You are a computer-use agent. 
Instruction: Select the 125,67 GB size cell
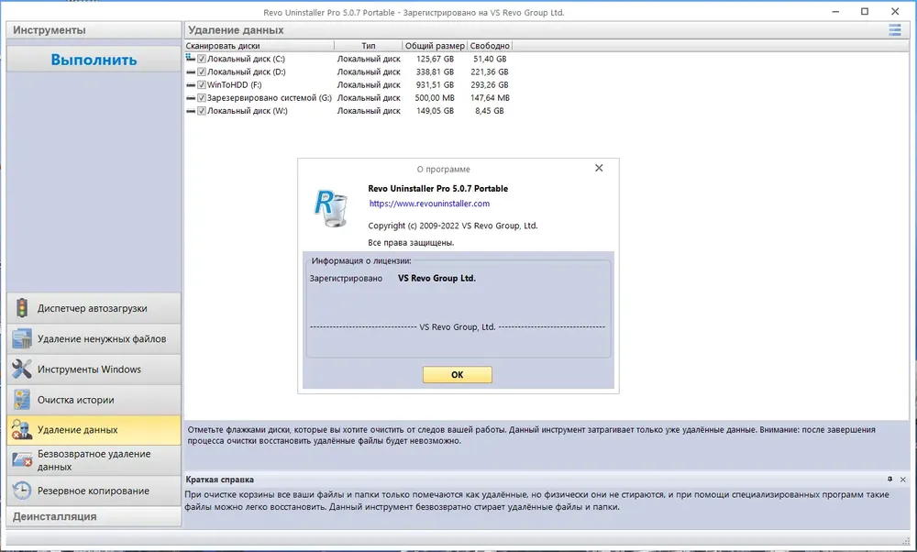coord(435,59)
